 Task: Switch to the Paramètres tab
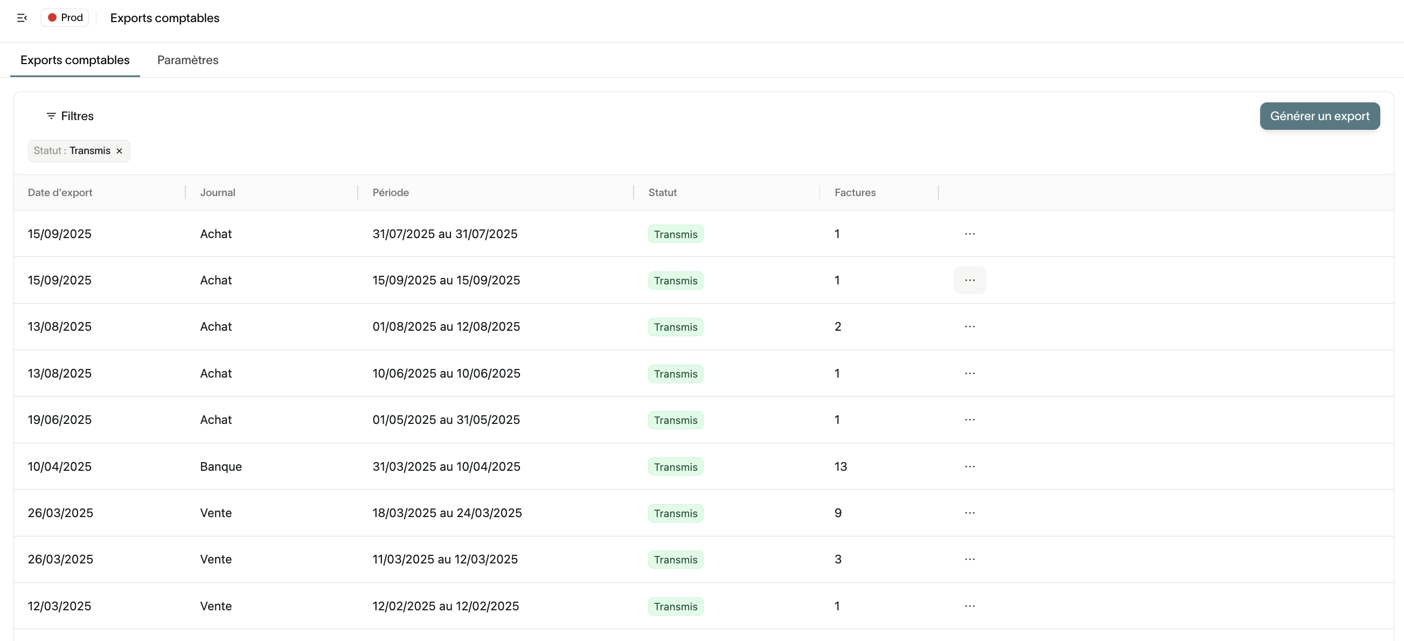(187, 60)
